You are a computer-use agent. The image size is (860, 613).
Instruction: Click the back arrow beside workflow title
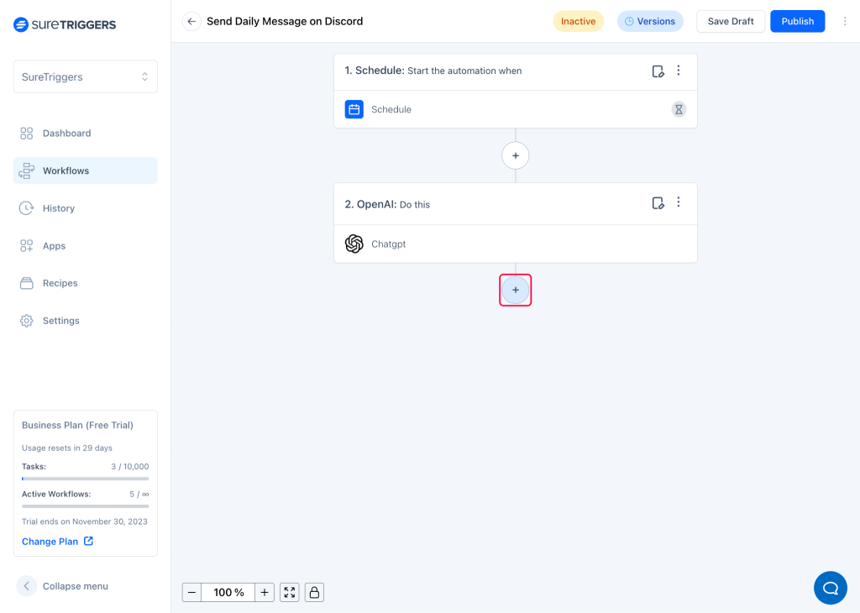point(191,22)
